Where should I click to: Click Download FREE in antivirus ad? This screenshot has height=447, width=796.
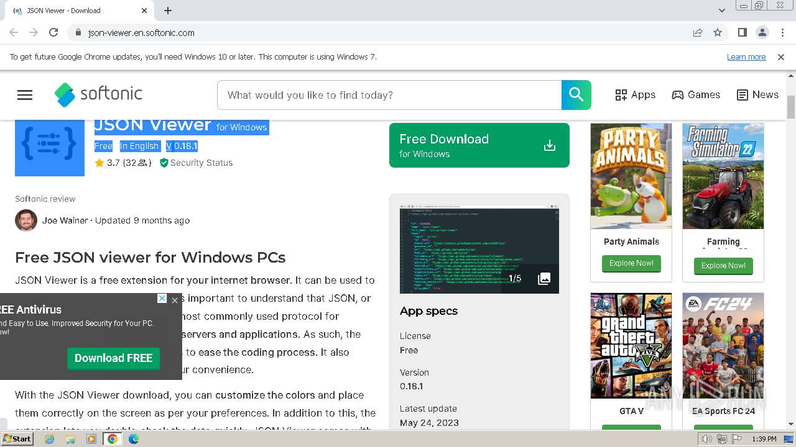pyautogui.click(x=114, y=358)
